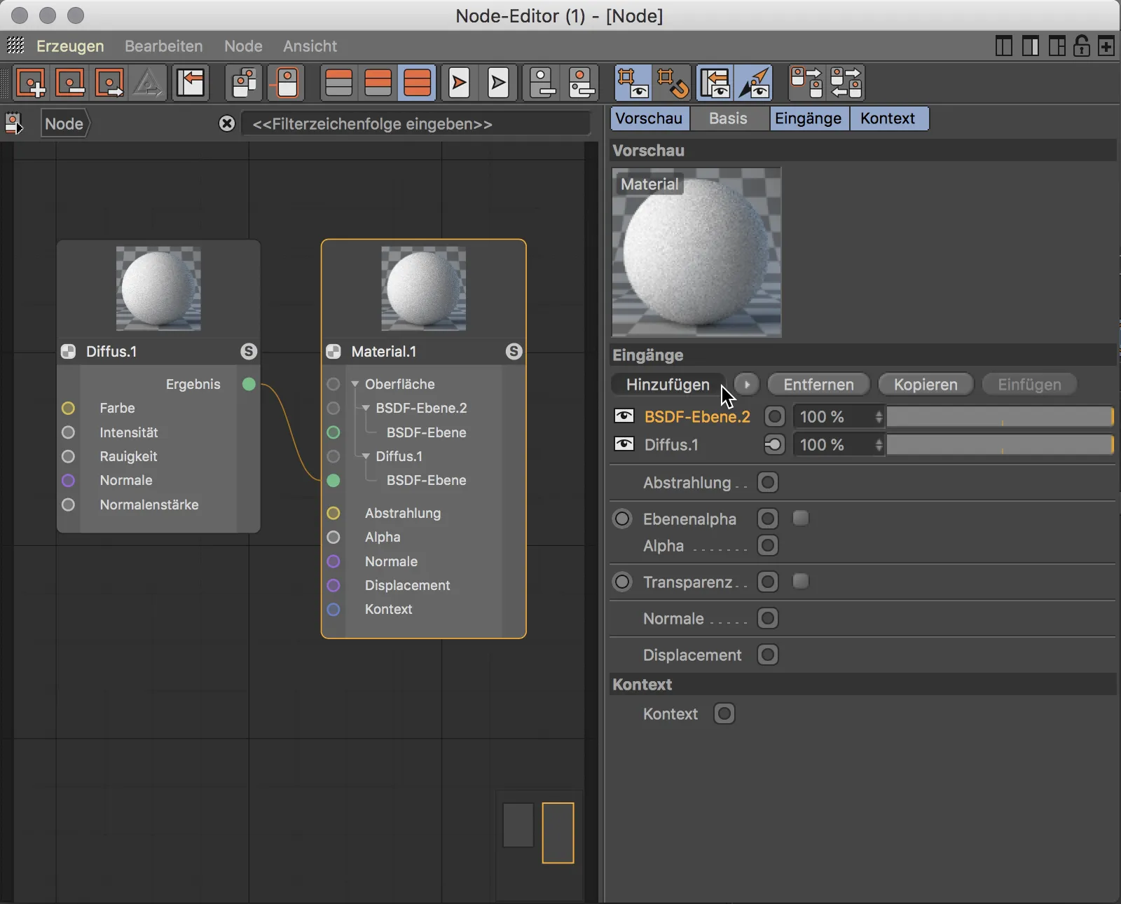Toggle solo S on Material.1 node
Screen dimensions: 1121x904
tap(514, 352)
